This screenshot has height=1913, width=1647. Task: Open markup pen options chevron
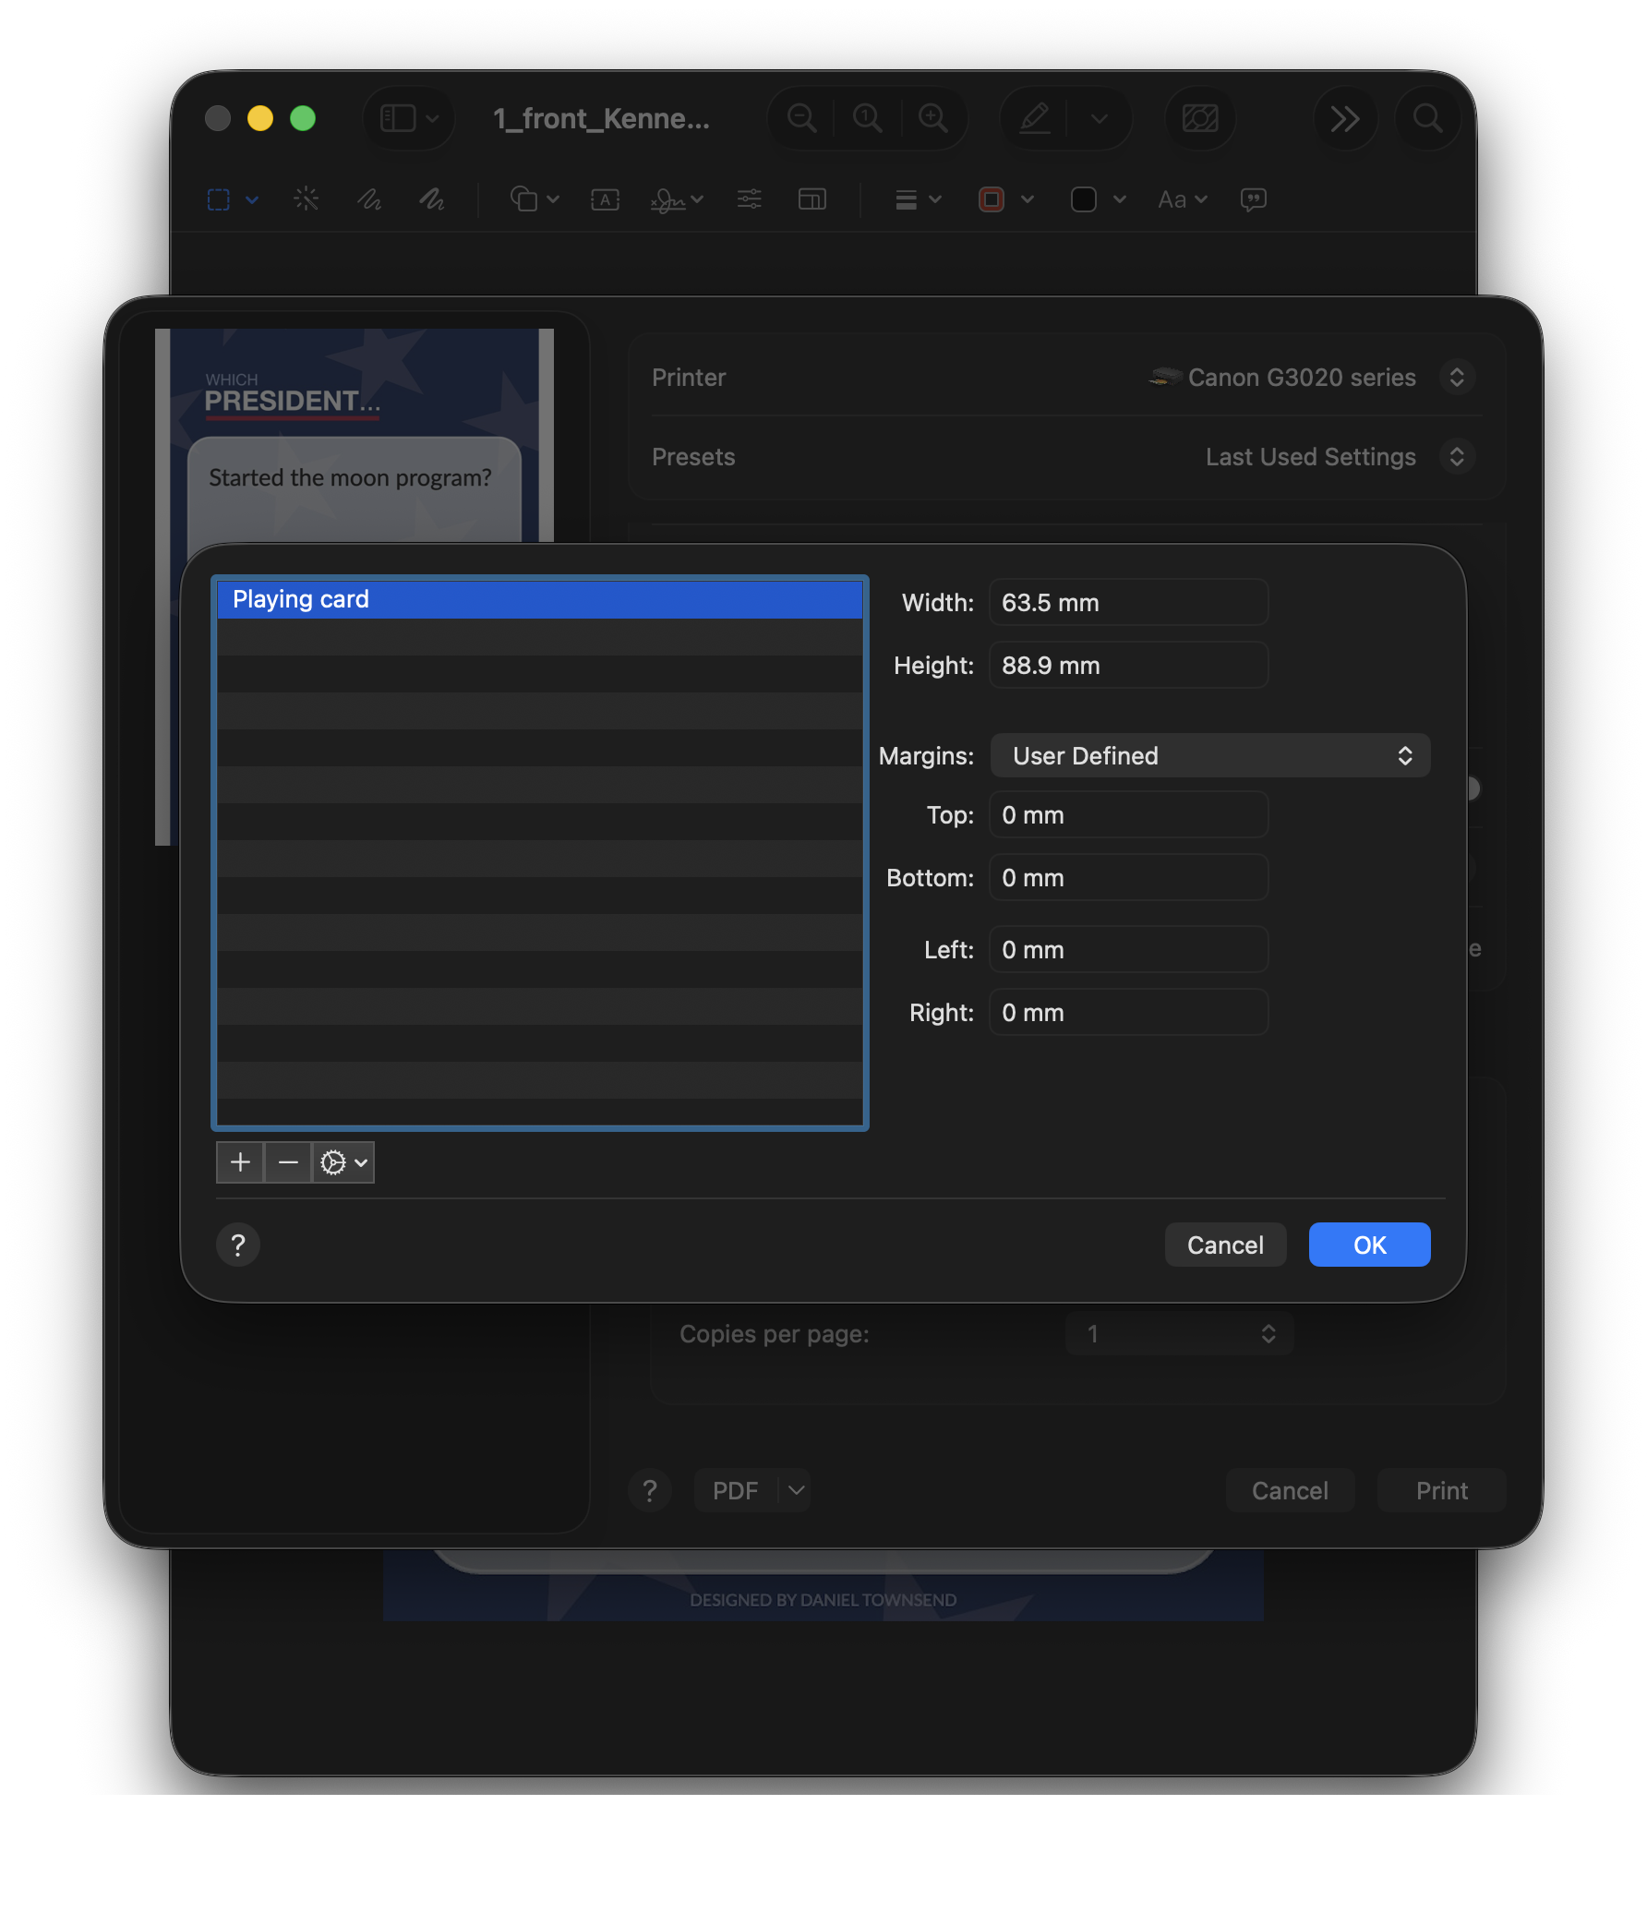1099,118
